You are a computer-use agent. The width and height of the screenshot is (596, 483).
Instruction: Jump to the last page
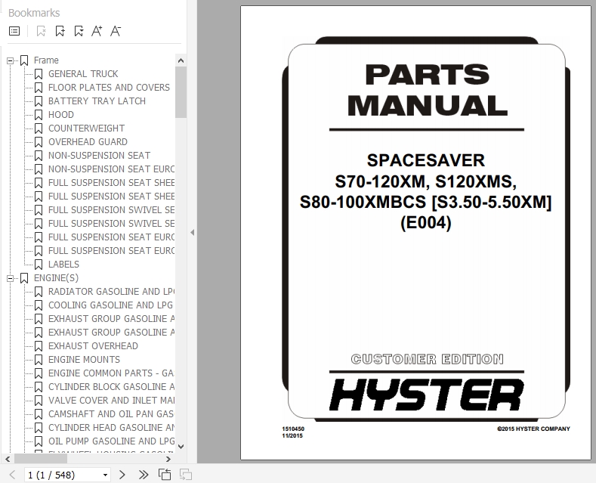(x=144, y=475)
